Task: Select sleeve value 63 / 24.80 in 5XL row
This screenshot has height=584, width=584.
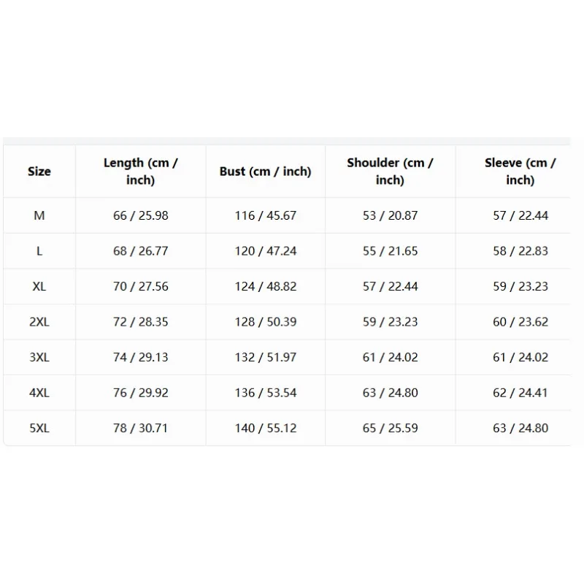Action: (x=520, y=428)
